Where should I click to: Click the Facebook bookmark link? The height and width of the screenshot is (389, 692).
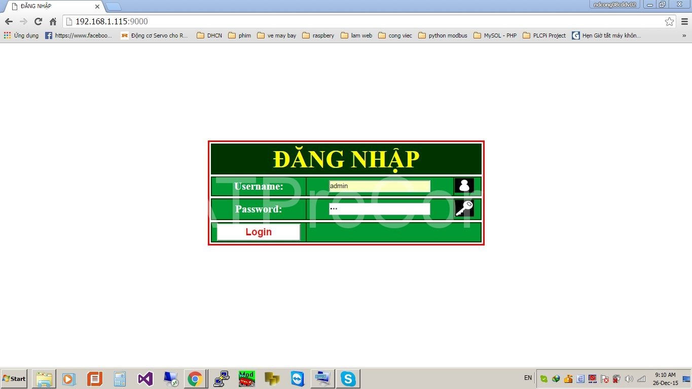(x=79, y=36)
